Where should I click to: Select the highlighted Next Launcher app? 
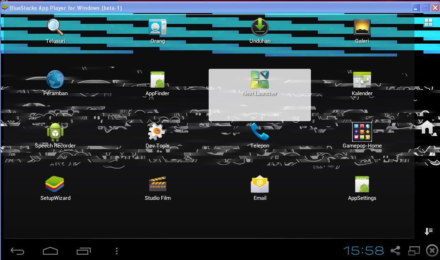pyautogui.click(x=260, y=79)
